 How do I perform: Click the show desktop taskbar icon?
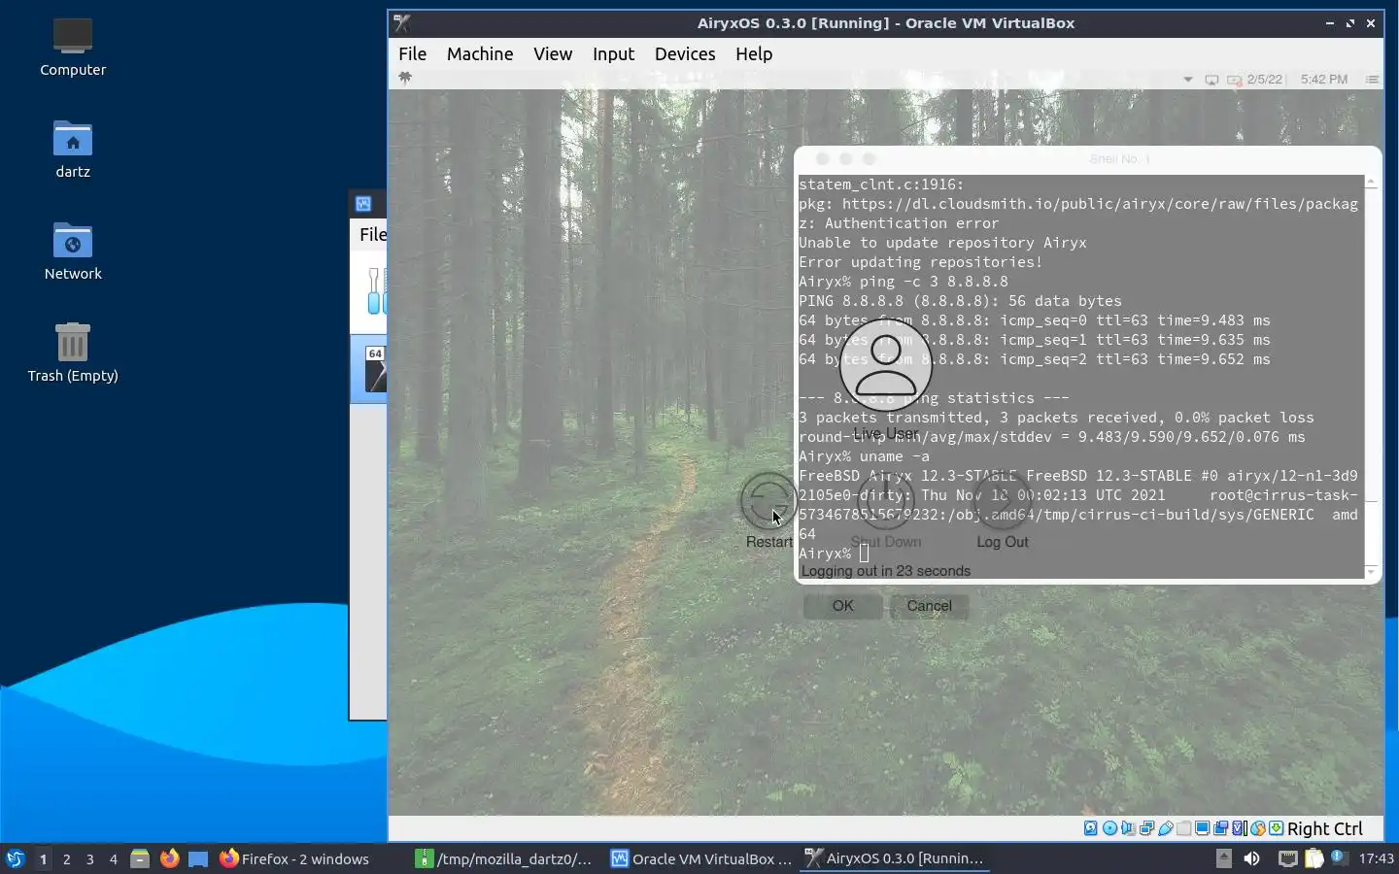(198, 858)
